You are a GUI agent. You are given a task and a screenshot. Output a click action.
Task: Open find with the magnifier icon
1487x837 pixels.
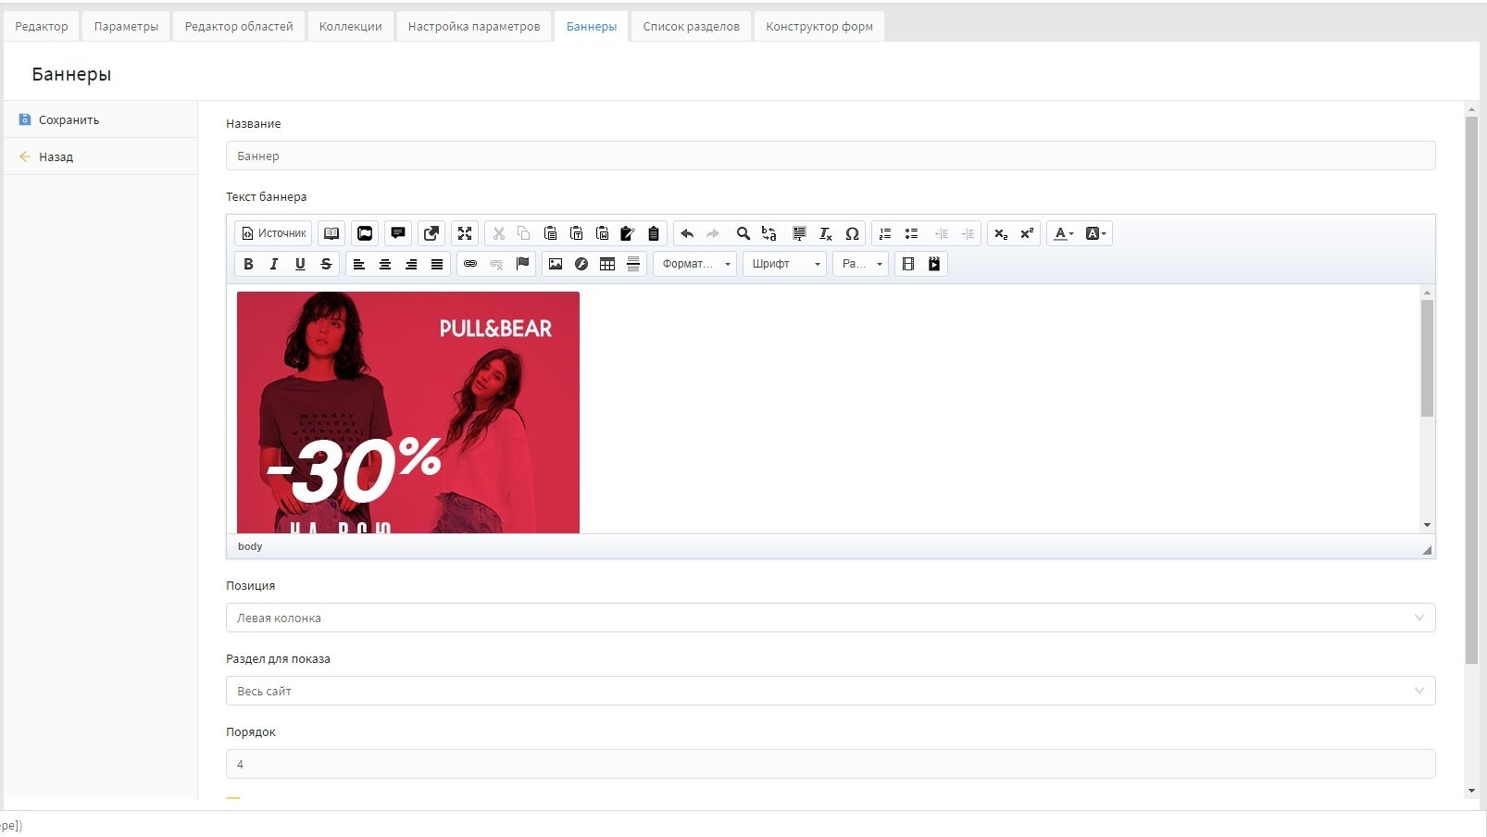pos(743,233)
